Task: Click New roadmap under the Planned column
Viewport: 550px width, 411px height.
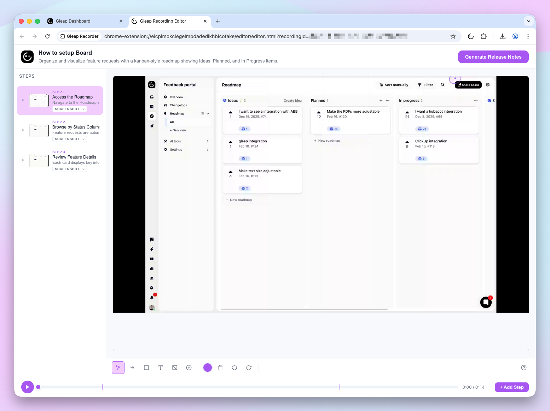Action: pyautogui.click(x=327, y=141)
